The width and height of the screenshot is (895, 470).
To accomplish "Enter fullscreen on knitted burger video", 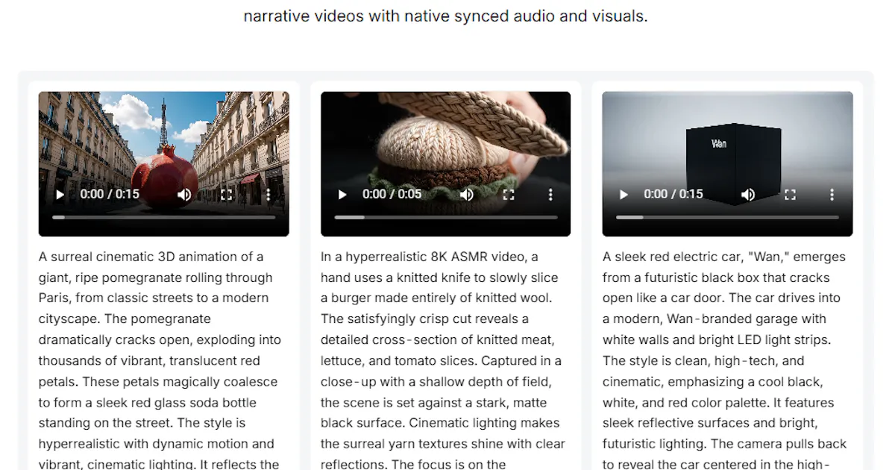I will point(509,195).
